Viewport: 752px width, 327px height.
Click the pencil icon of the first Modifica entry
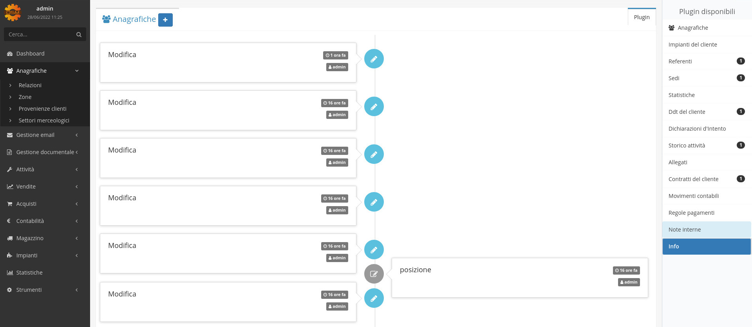[374, 59]
